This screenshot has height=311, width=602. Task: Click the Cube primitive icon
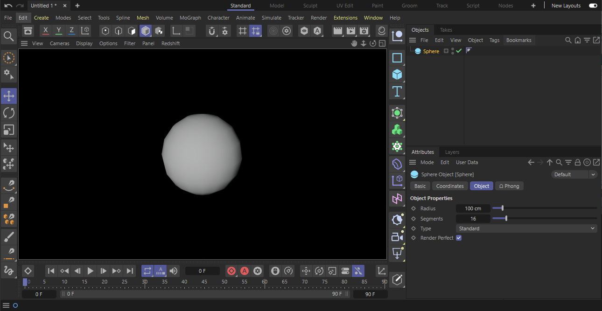coord(397,75)
